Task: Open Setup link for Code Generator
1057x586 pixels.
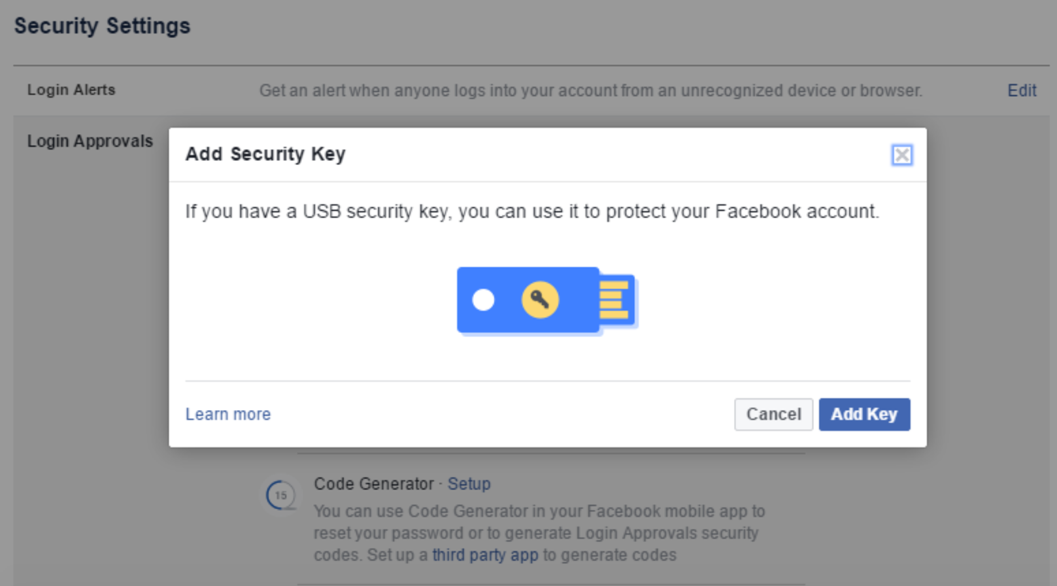Action: tap(469, 484)
